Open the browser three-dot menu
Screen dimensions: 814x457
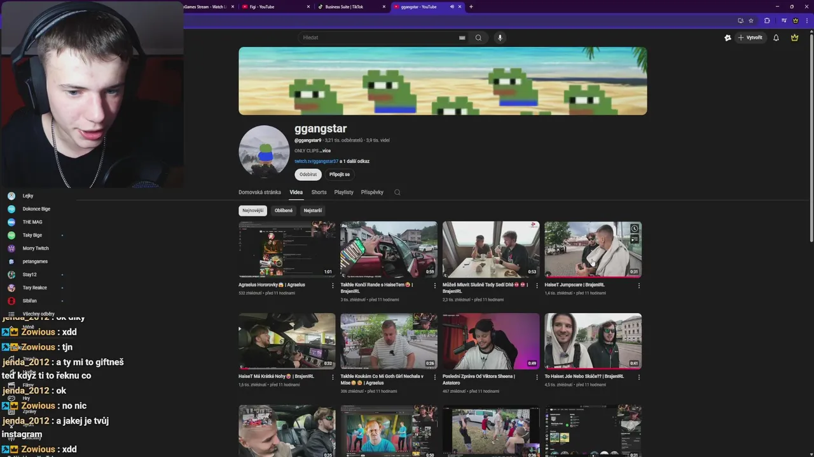[806, 20]
